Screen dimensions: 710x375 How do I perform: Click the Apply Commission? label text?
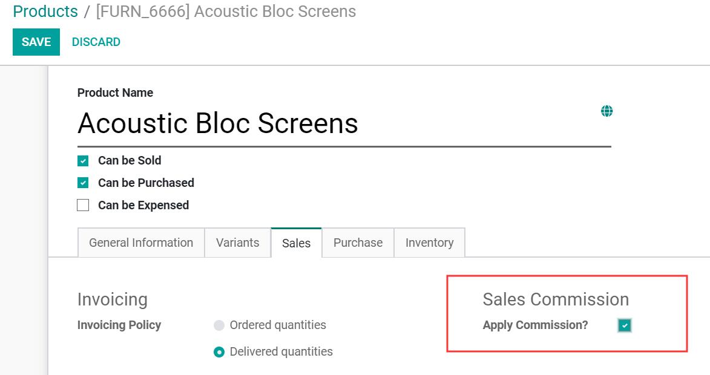(x=535, y=325)
